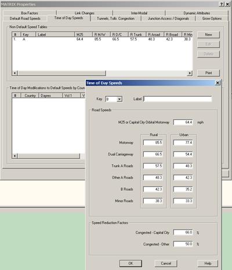Close the Time of Day Speeds dialog

217,83
